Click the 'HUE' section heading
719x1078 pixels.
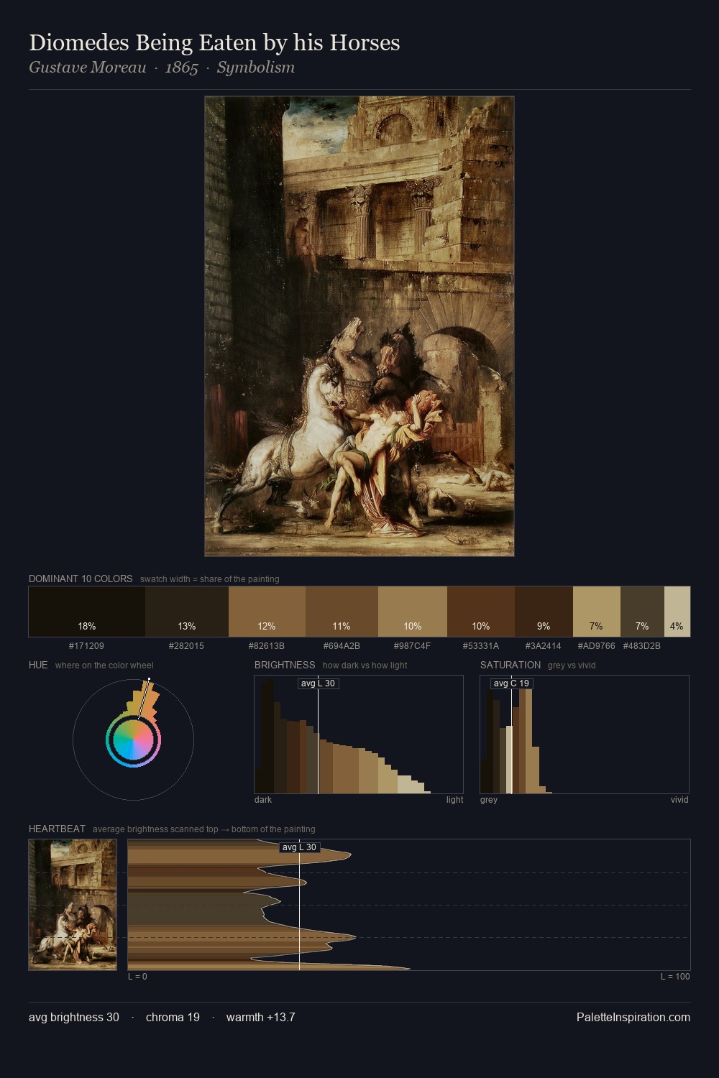click(38, 665)
